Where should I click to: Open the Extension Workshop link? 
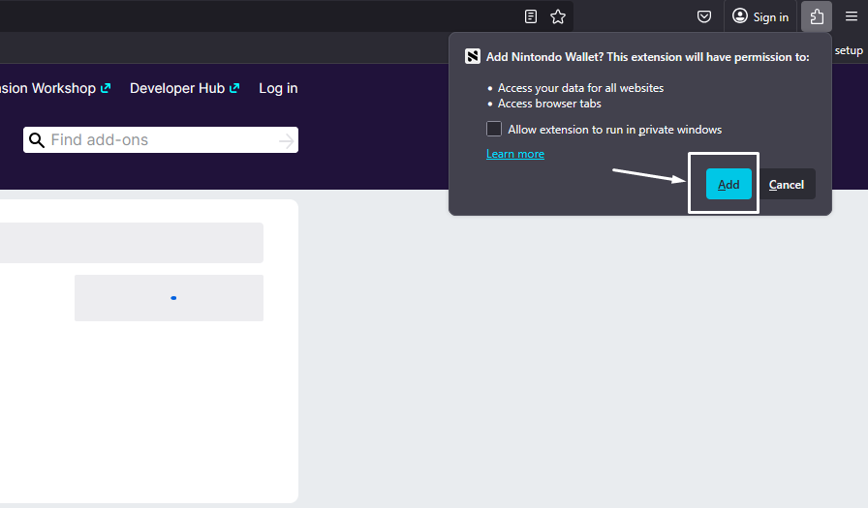(x=55, y=88)
